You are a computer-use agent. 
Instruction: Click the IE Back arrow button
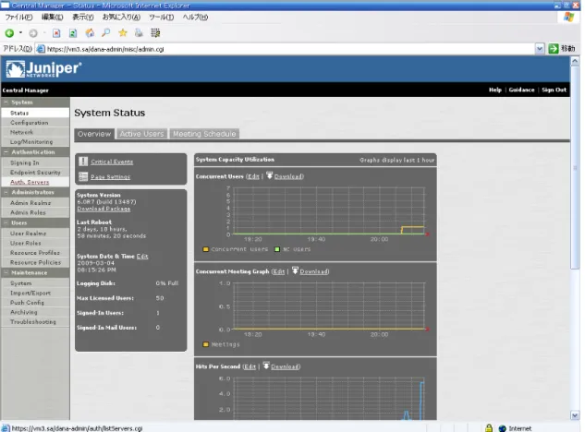pyautogui.click(x=9, y=33)
